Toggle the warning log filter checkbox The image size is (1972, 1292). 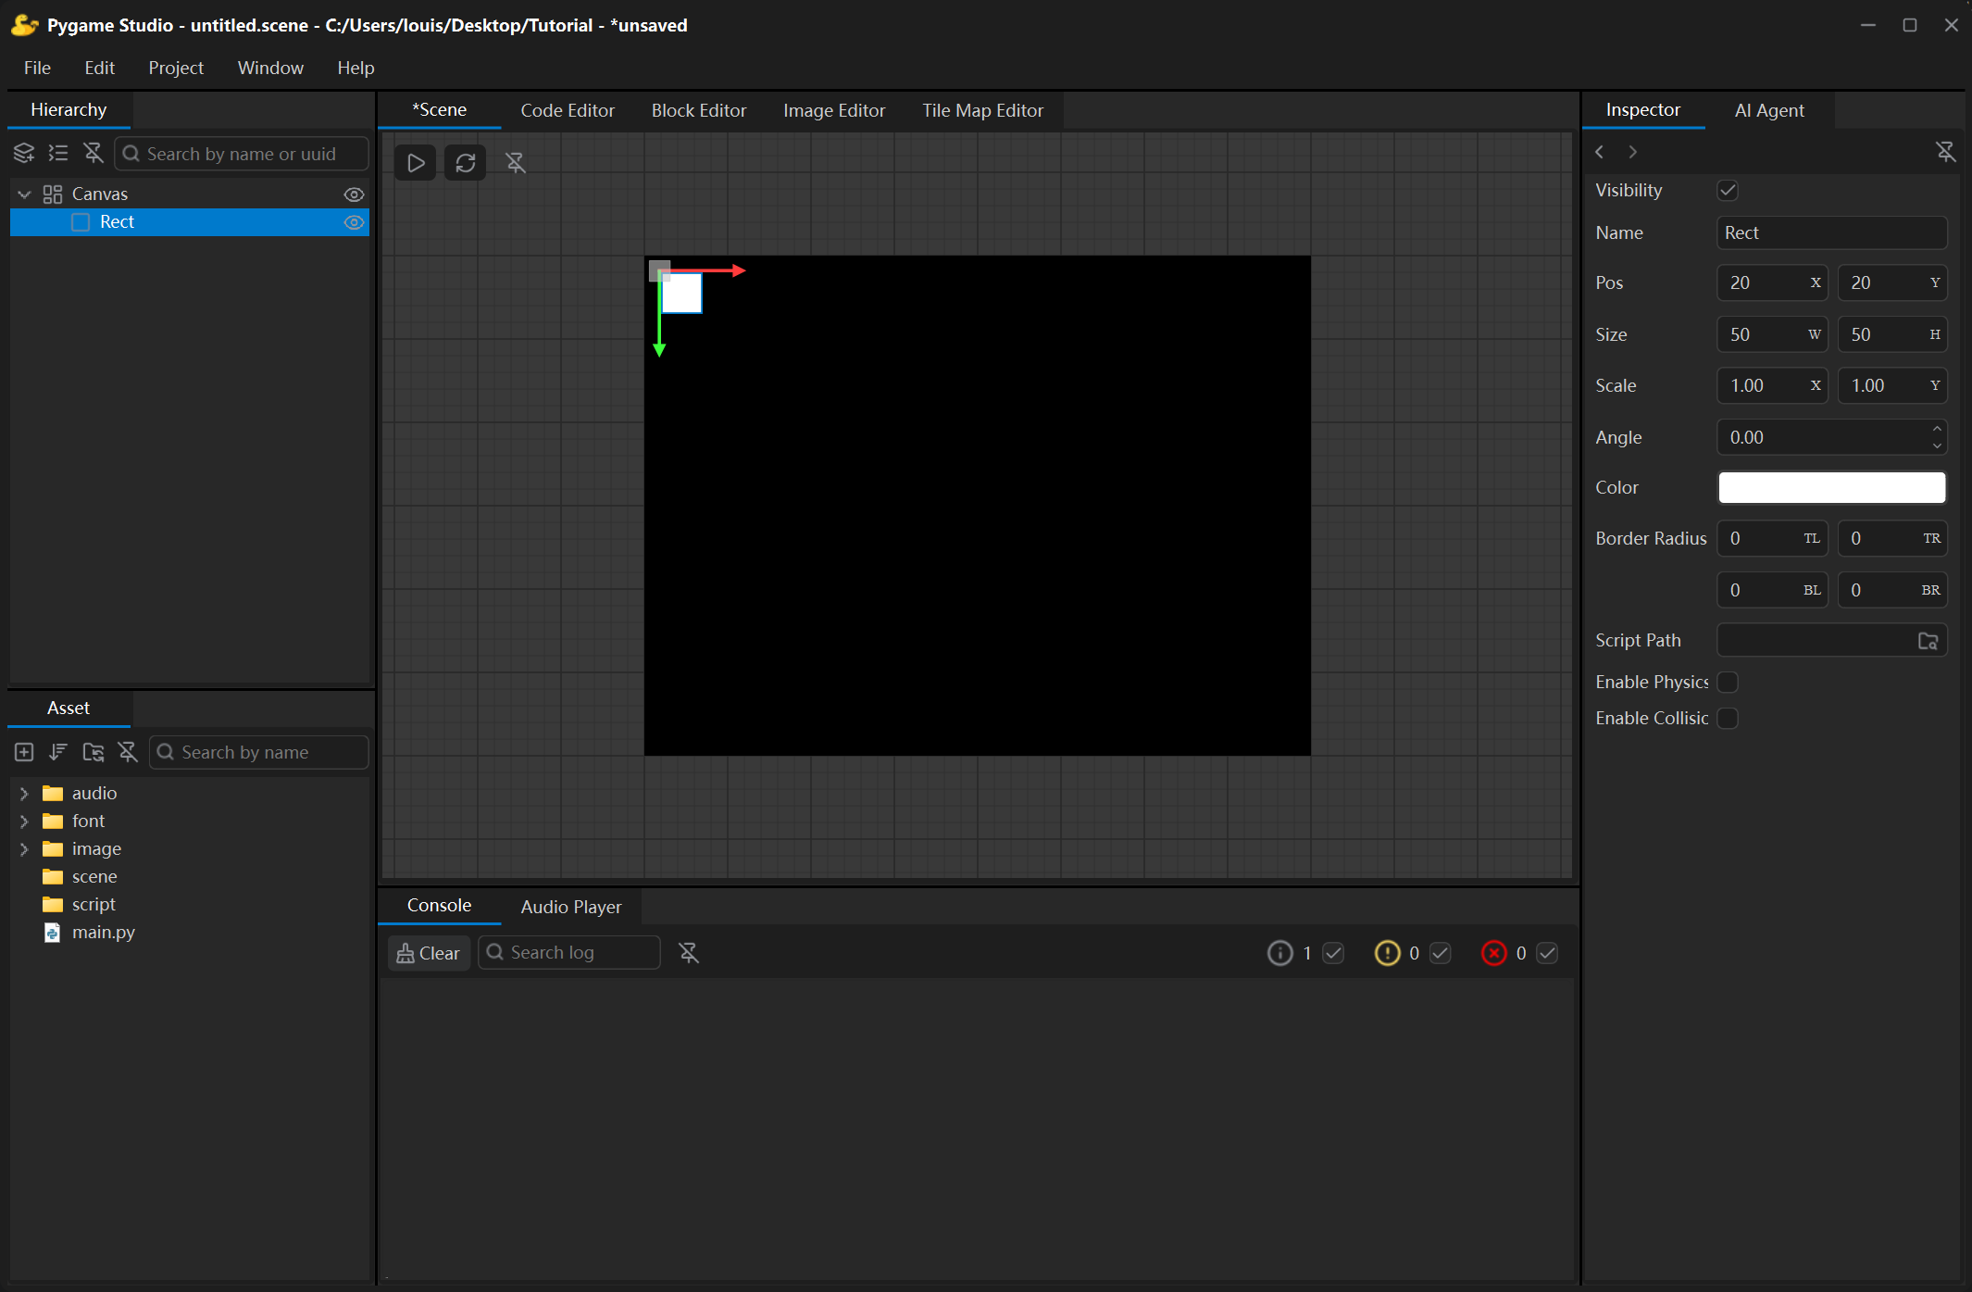1441,953
